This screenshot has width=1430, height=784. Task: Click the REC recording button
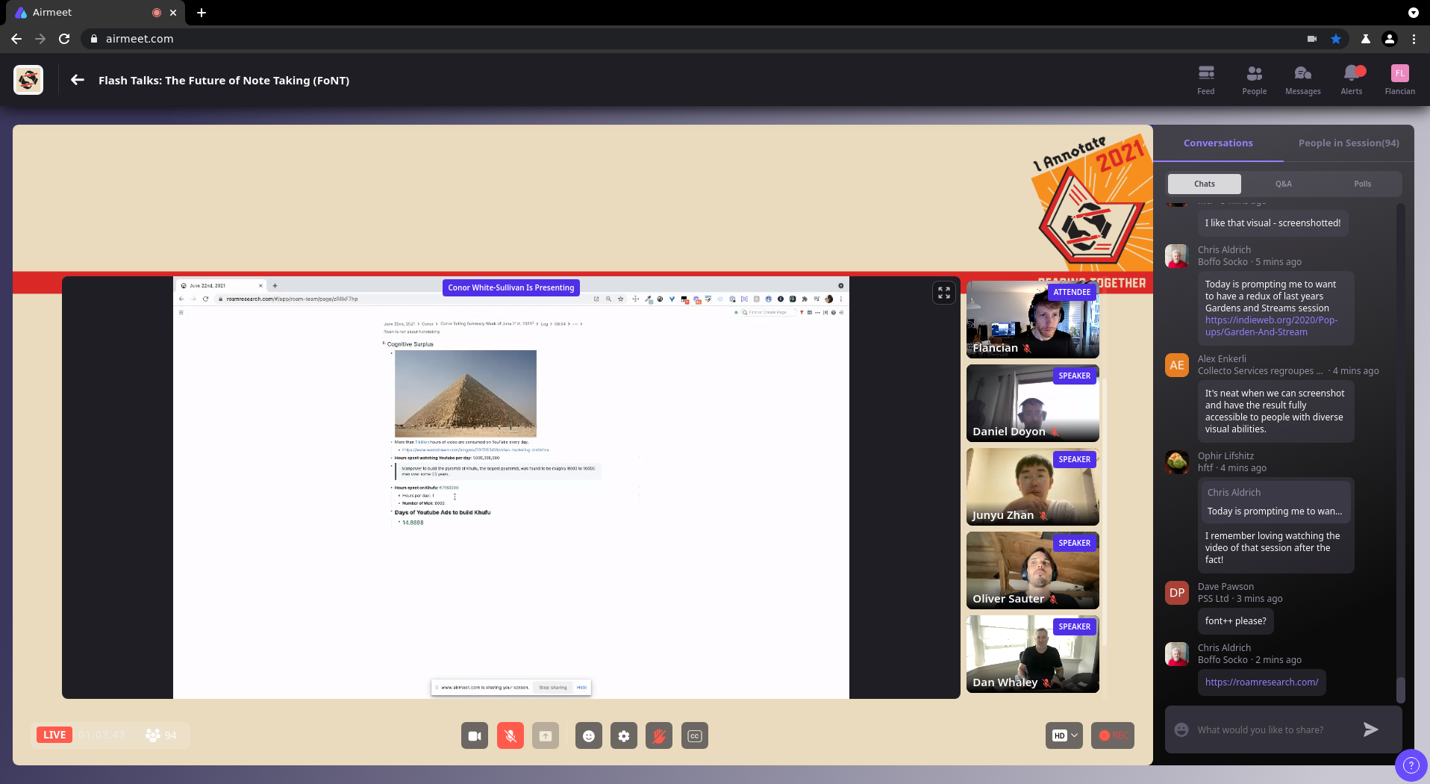coord(1113,735)
